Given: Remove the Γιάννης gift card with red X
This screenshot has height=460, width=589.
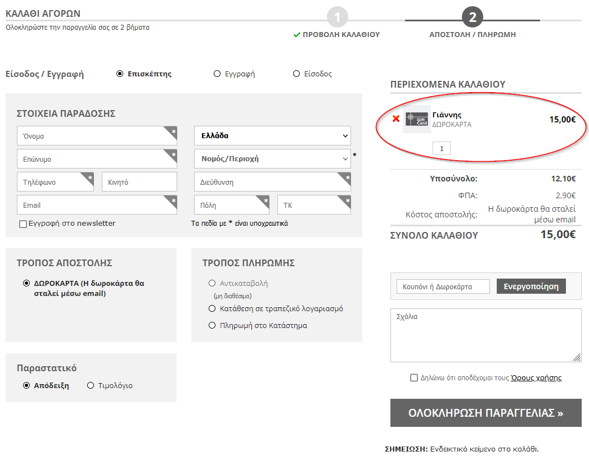Looking at the screenshot, I should coord(396,119).
